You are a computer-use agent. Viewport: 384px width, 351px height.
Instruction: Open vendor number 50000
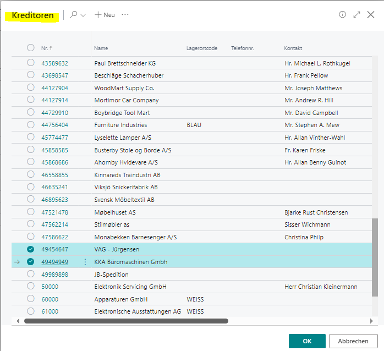click(x=50, y=287)
